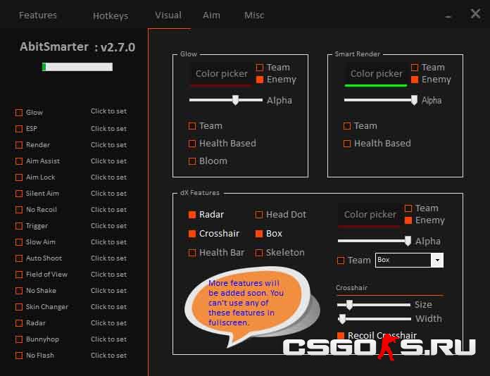This screenshot has height=376, width=490.
Task: Minimize the AbitSmarter window
Action: pyautogui.click(x=448, y=16)
